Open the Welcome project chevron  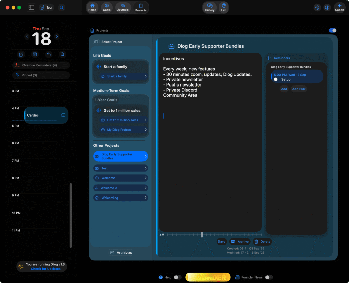(146, 178)
